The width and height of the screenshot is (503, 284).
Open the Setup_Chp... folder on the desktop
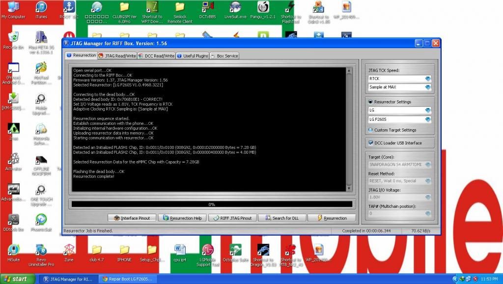(x=152, y=253)
